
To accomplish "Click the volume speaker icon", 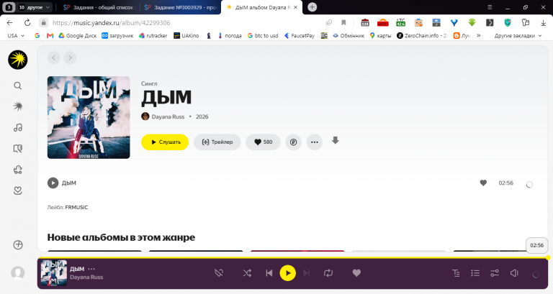I will click(514, 273).
